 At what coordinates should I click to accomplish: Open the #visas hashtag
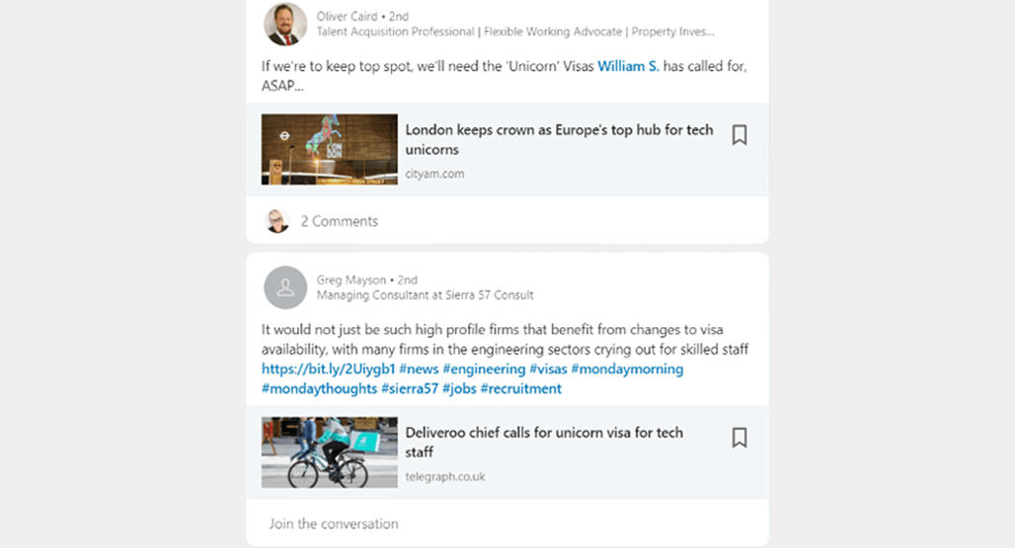pos(548,369)
